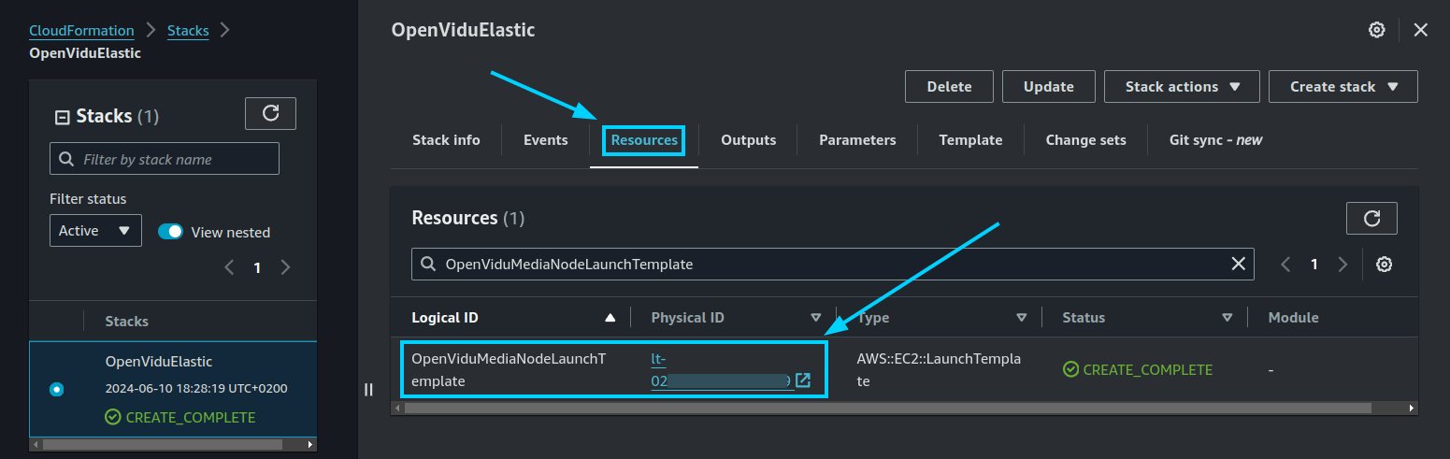The height and width of the screenshot is (459, 1450).
Task: Open the Template tab
Action: pos(970,140)
